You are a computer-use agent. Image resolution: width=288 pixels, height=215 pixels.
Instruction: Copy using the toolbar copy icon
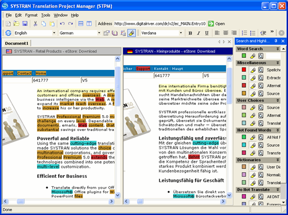coord(43,24)
